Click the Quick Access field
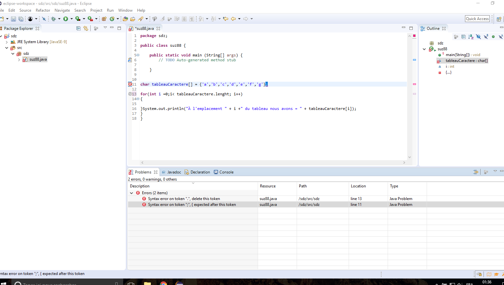This screenshot has width=504, height=285. [x=477, y=19]
